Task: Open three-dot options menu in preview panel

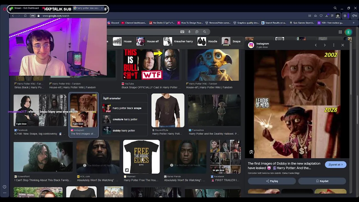Action: click(x=334, y=45)
